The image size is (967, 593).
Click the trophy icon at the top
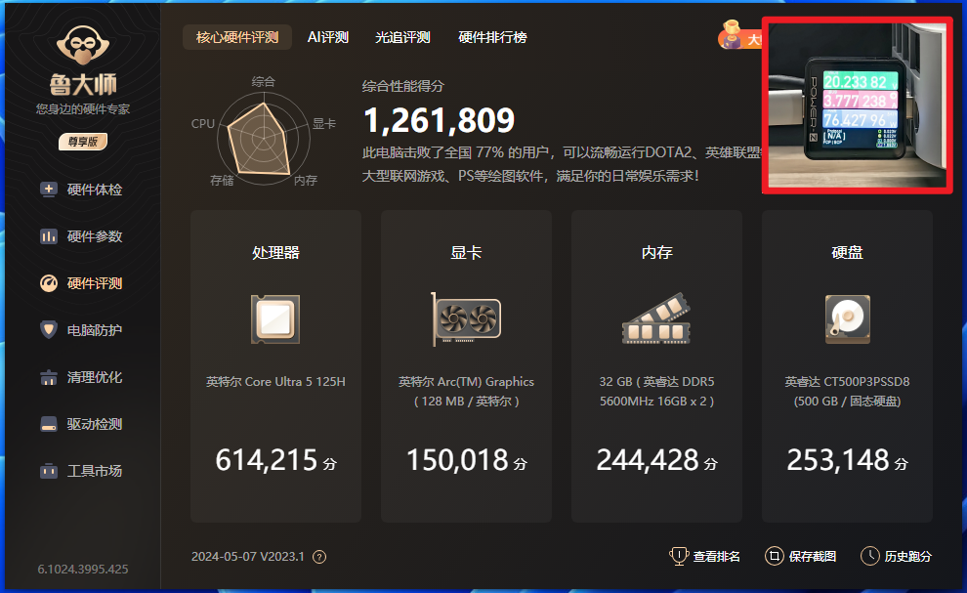tap(732, 34)
